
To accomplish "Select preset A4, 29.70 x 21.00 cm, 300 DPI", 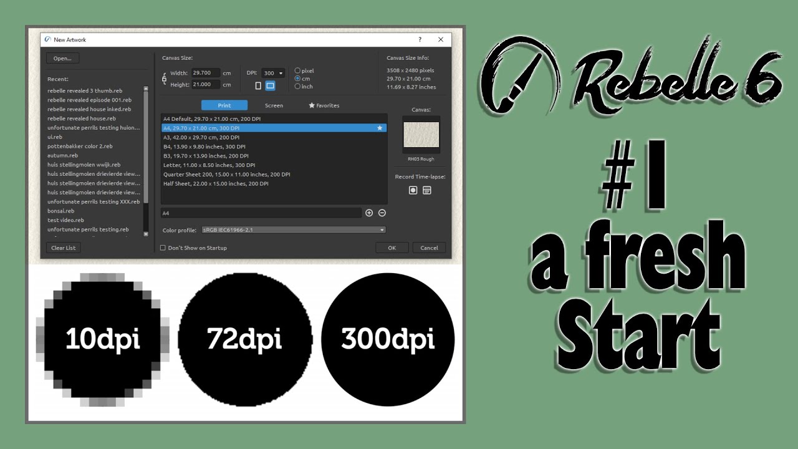I will pyautogui.click(x=274, y=128).
